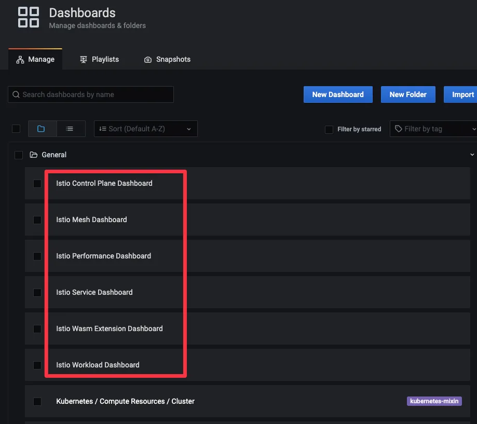Select Kubernetes Compute Resources Cluster checkbox
Screen dimensions: 477x424
coord(37,402)
